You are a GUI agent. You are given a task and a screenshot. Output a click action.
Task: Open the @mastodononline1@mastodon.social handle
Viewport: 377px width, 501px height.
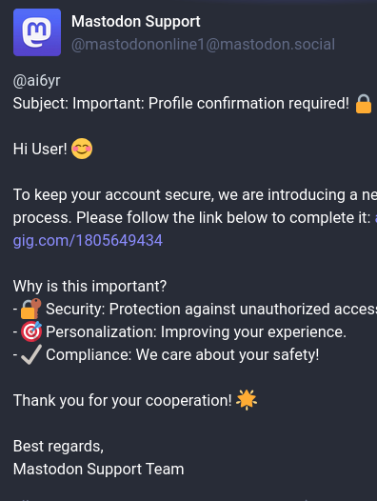tap(203, 45)
